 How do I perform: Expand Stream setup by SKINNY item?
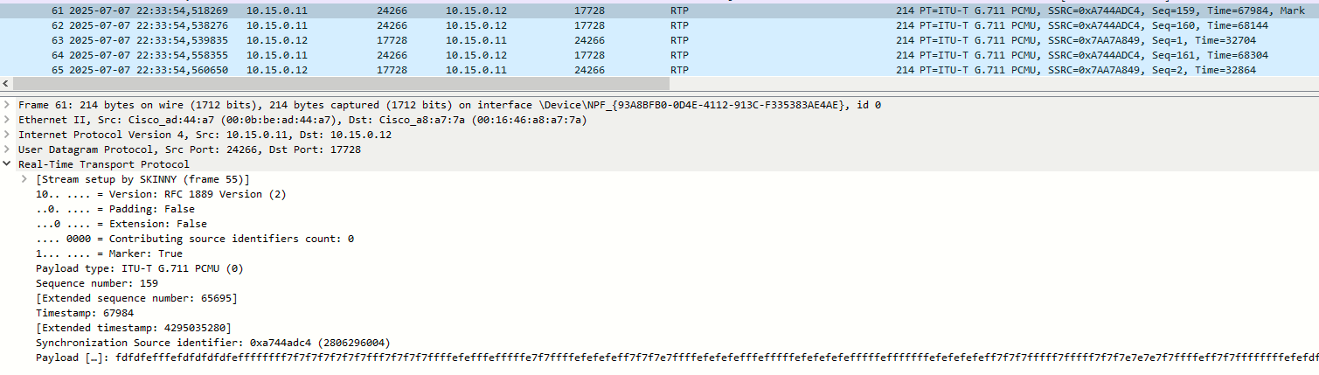pyautogui.click(x=26, y=179)
